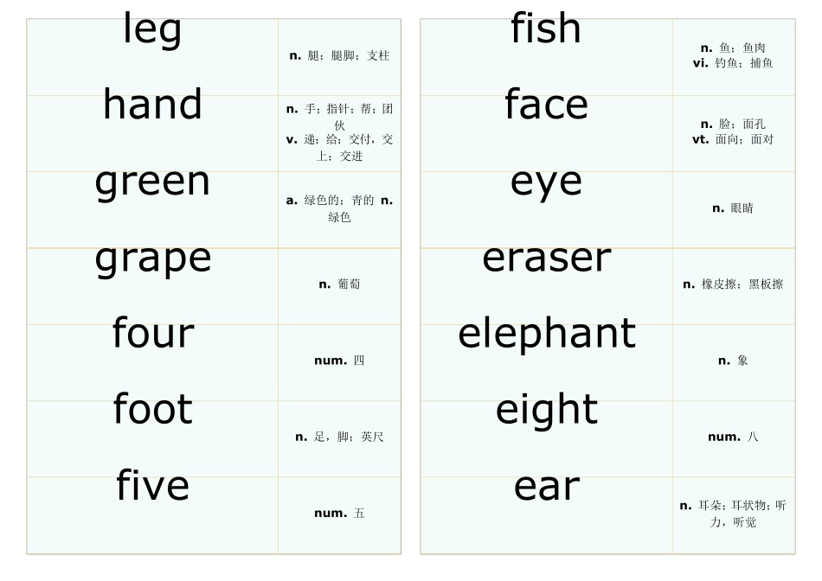This screenshot has width=822, height=581.
Task: Click on the word "face"
Action: pos(546,105)
